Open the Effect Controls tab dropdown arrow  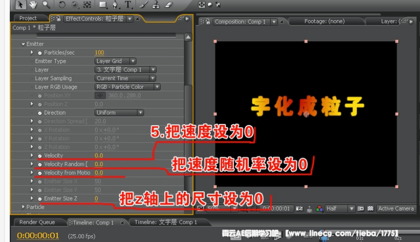point(130,18)
